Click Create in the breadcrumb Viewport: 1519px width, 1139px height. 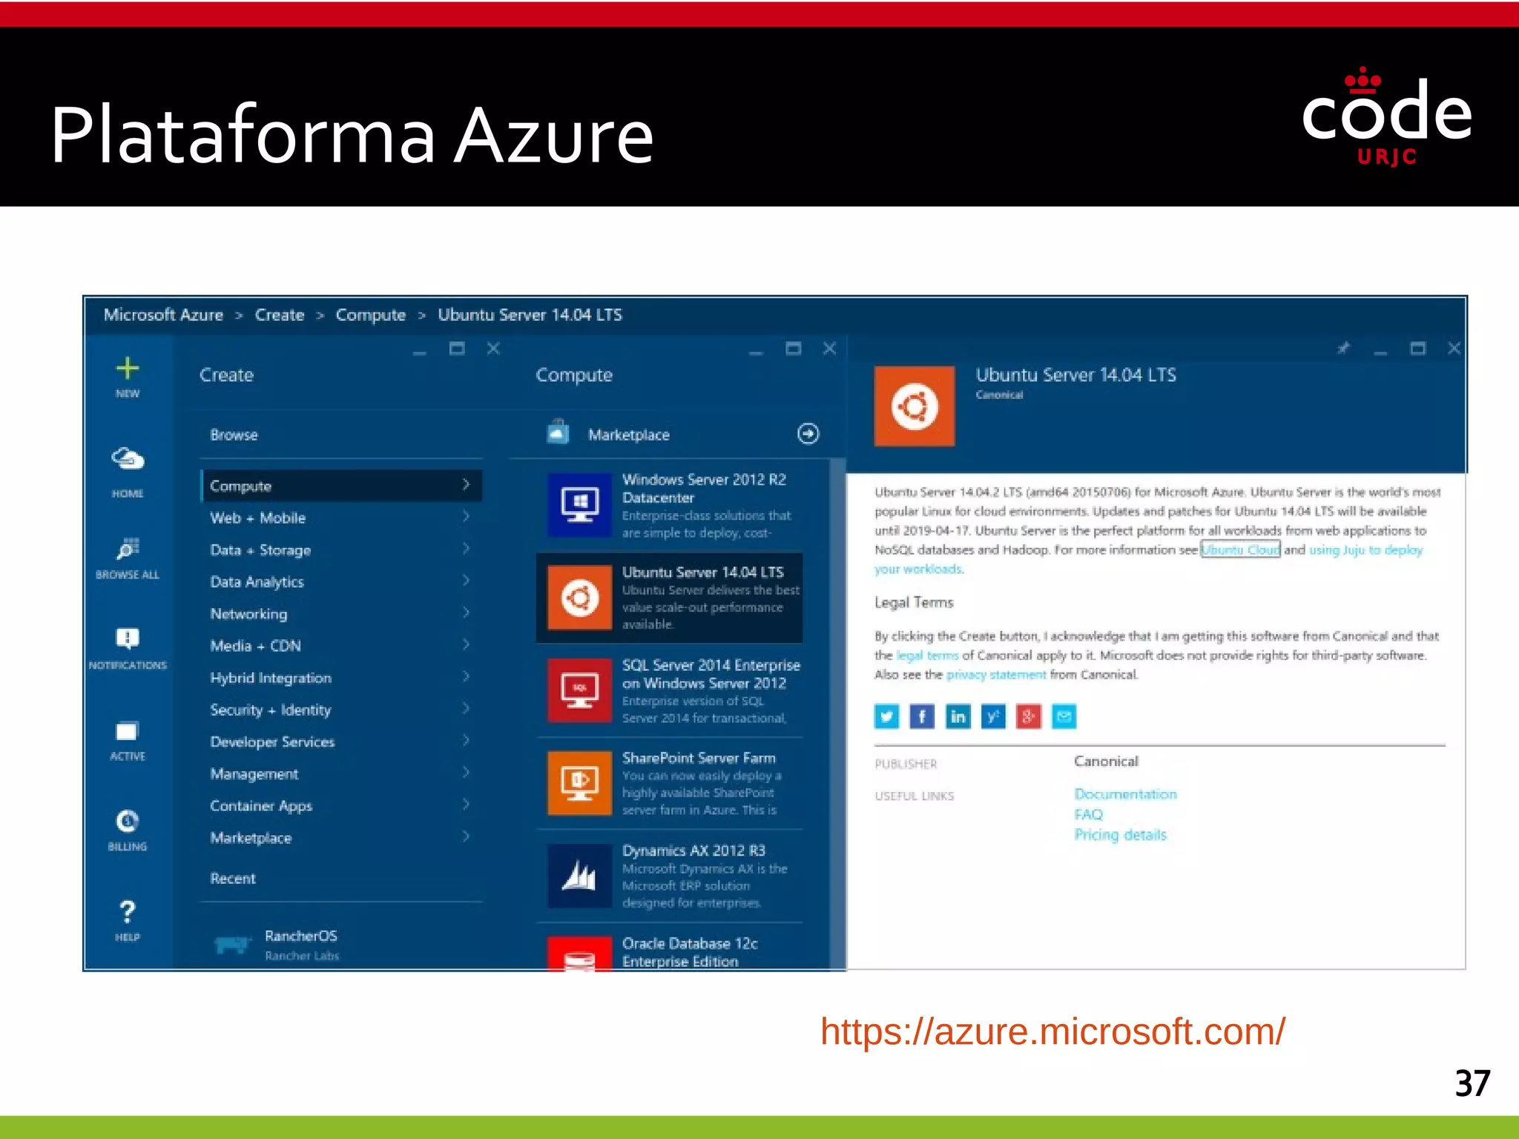280,314
